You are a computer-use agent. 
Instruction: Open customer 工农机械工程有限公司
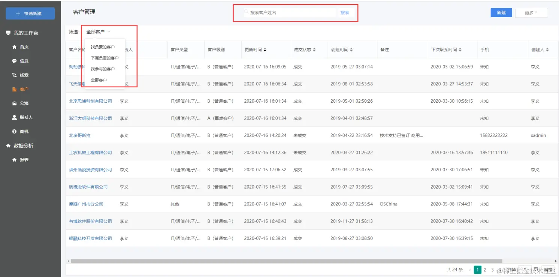(x=90, y=153)
